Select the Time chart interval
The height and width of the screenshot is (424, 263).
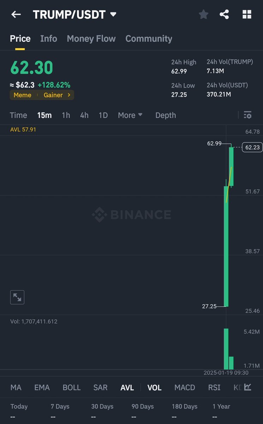tap(18, 115)
